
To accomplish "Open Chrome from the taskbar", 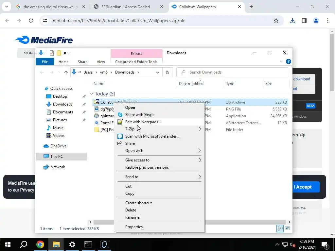I will point(40,244).
